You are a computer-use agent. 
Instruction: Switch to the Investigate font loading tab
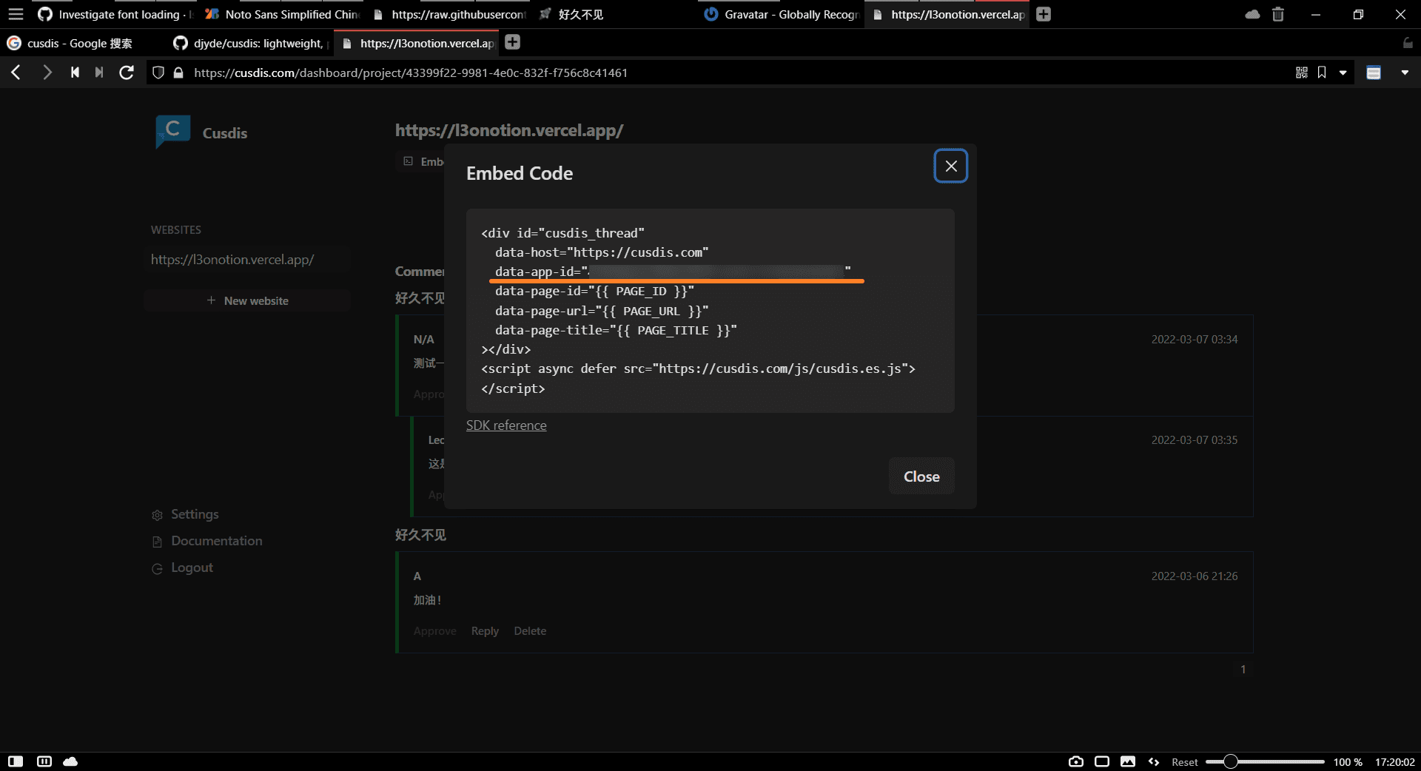pyautogui.click(x=115, y=14)
